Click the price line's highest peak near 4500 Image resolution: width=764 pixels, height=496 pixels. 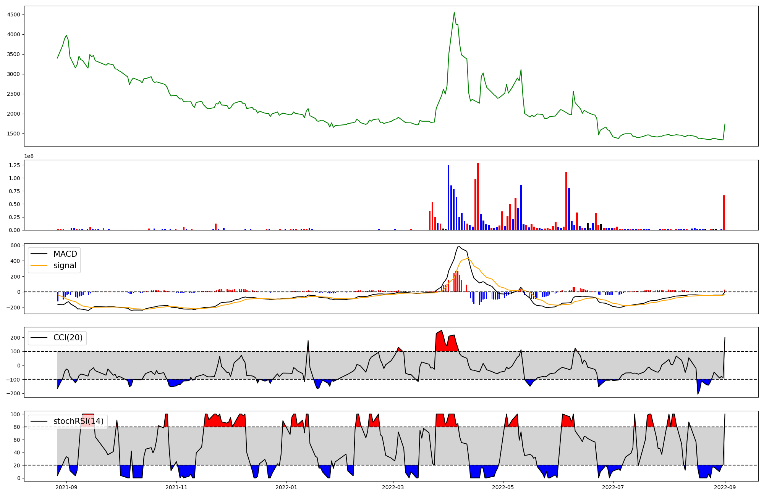[x=454, y=12]
